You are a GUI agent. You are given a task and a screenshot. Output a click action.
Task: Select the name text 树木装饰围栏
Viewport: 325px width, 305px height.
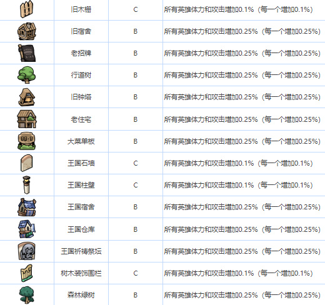[81, 273]
